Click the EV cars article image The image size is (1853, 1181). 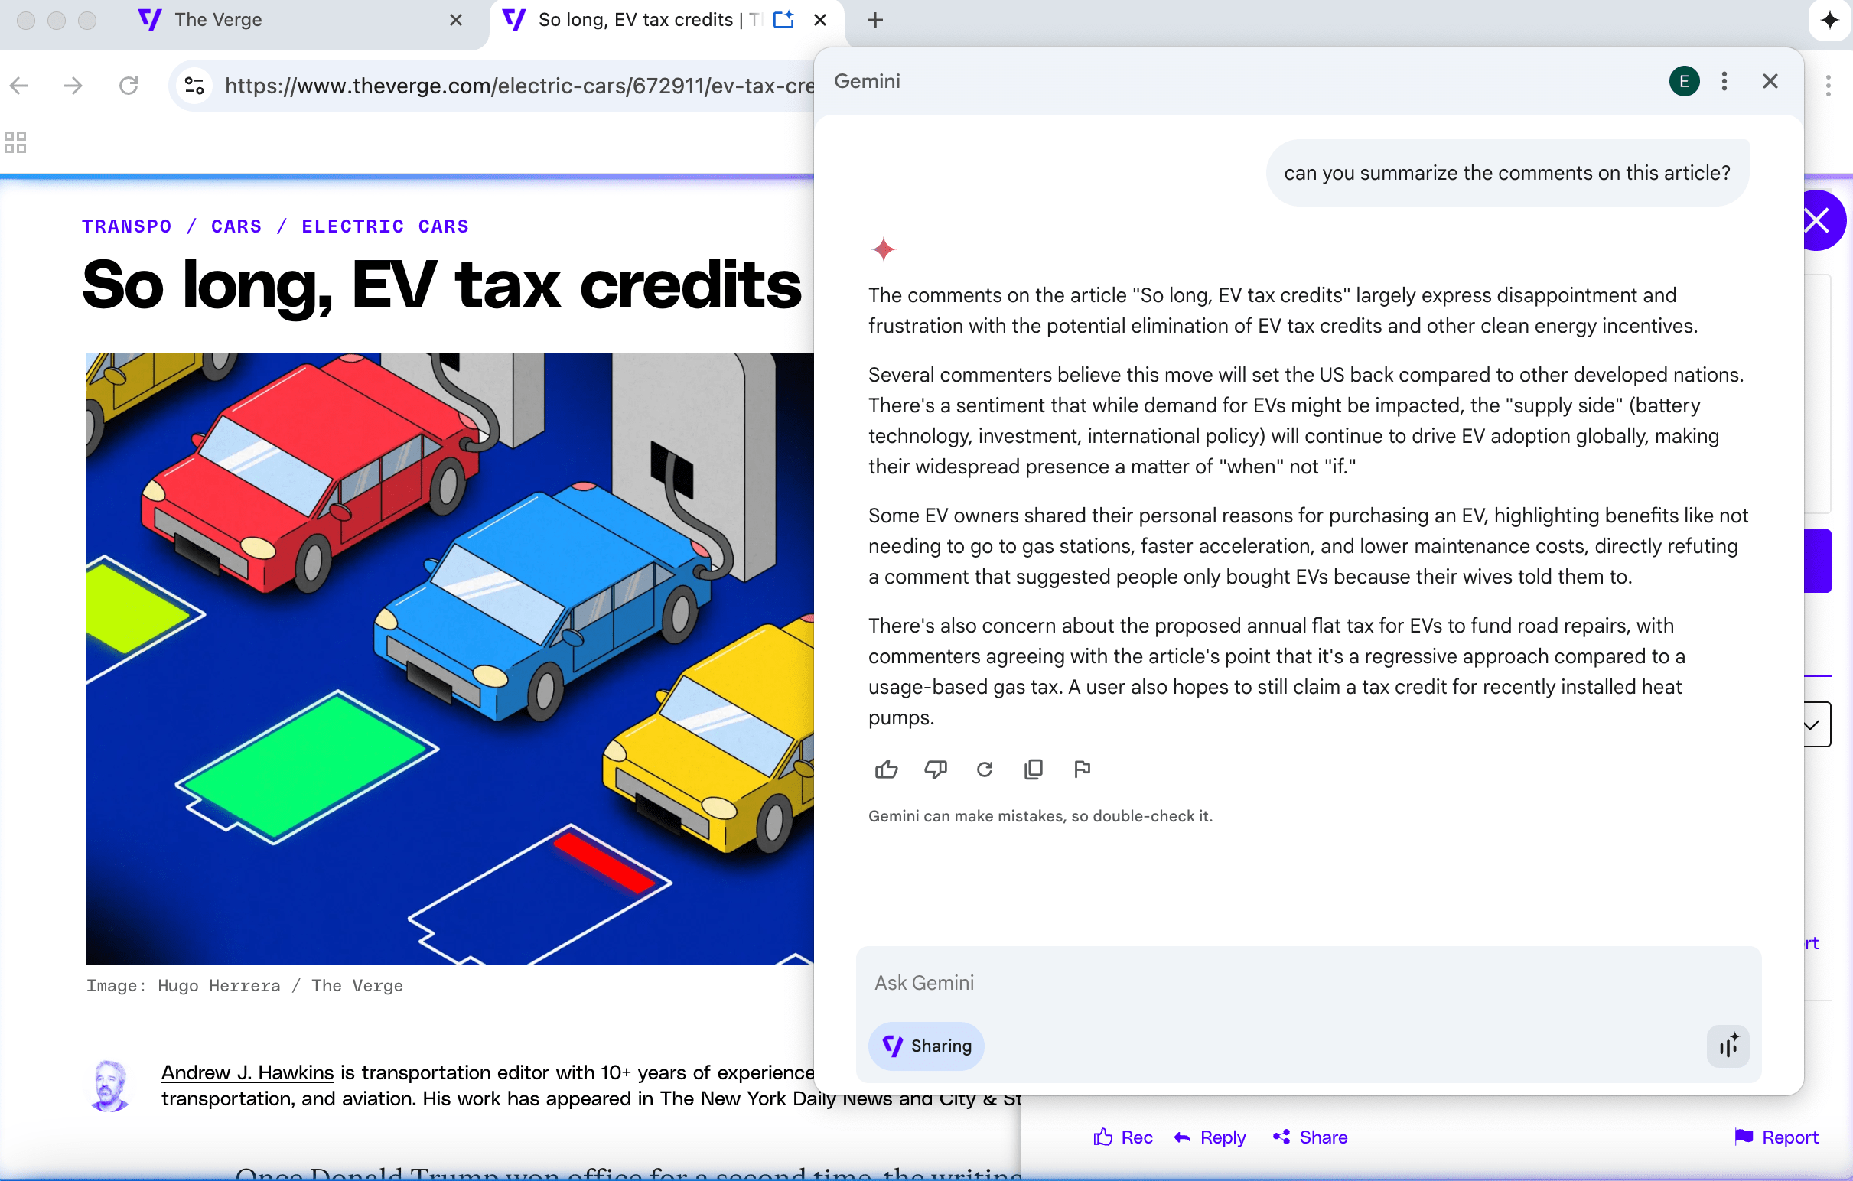[449, 658]
